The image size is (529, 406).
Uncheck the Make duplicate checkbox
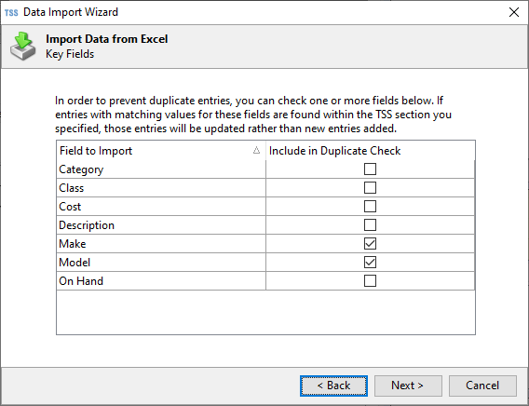click(370, 243)
